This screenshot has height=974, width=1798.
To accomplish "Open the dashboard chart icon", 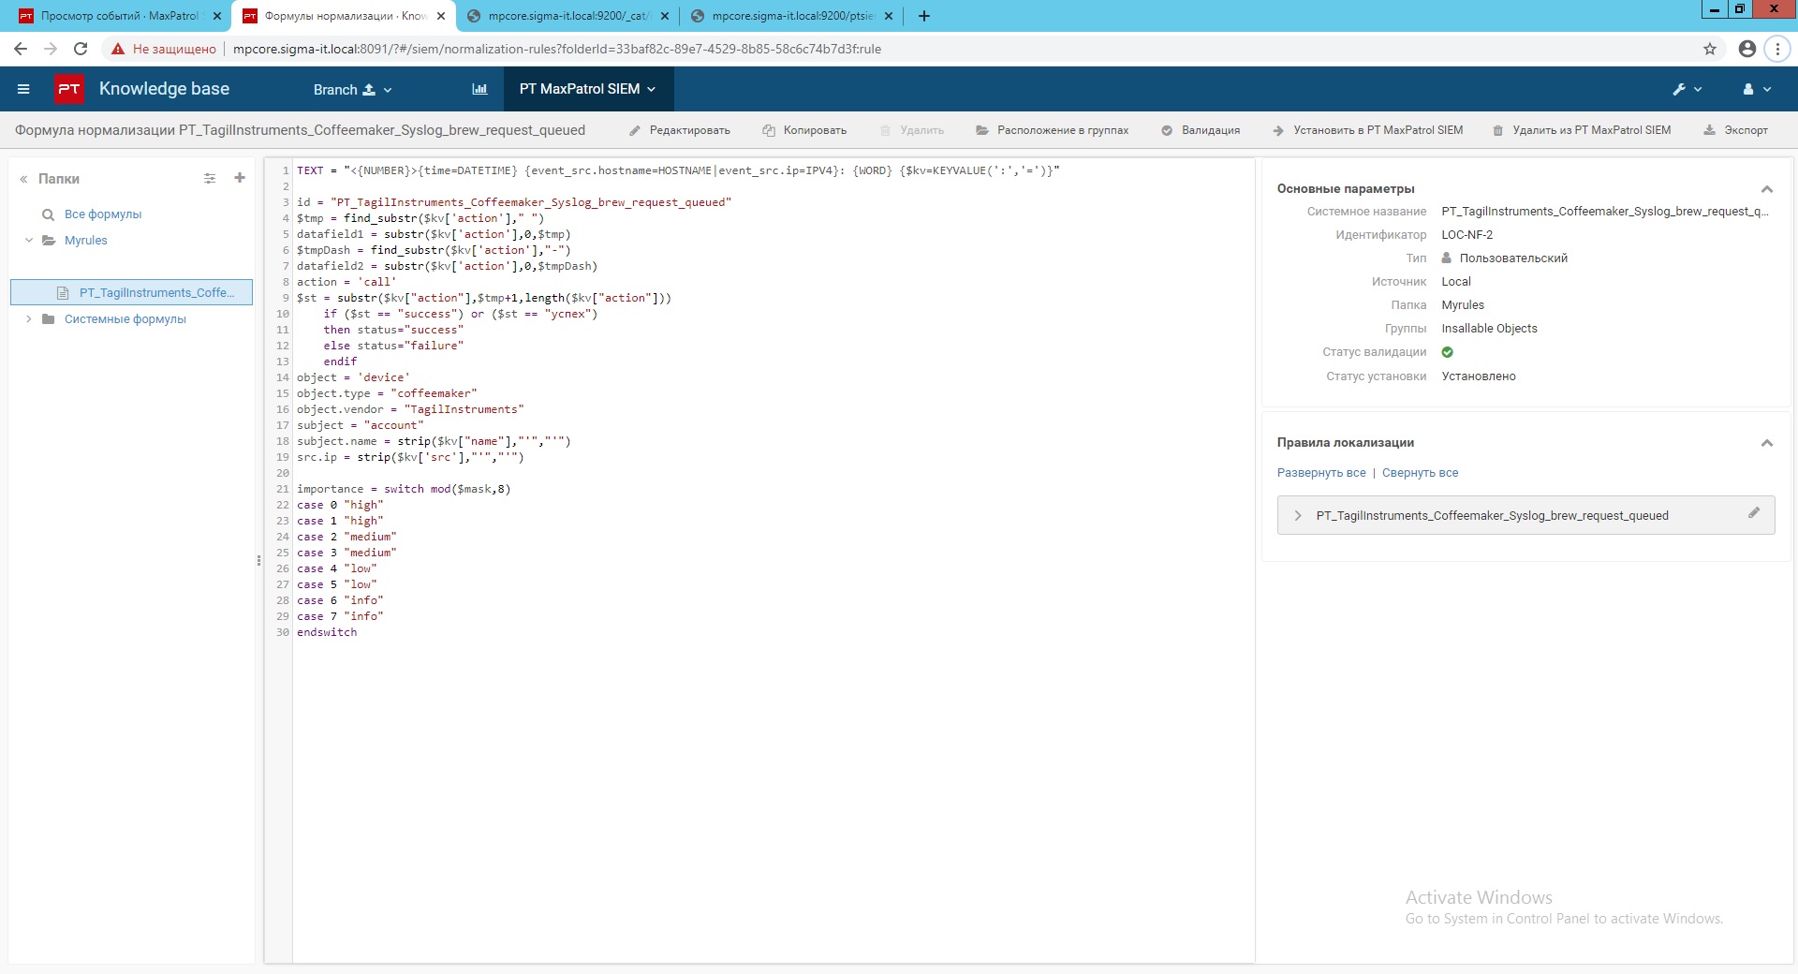I will pos(479,89).
